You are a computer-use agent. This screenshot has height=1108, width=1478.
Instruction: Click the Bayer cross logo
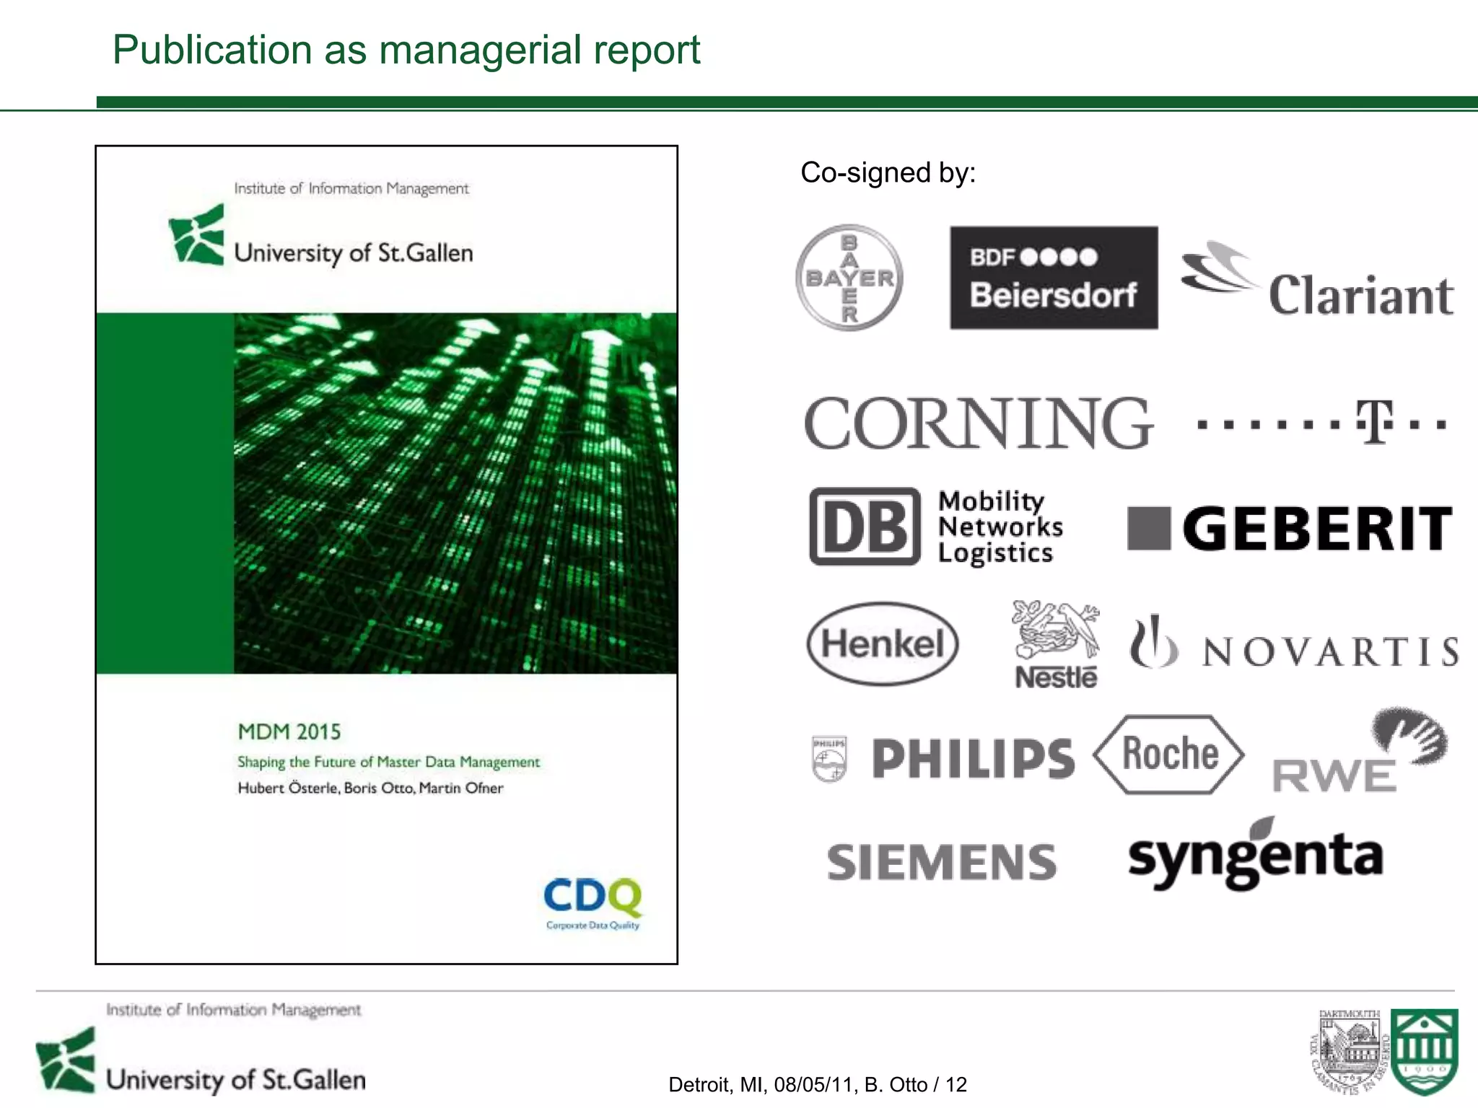[x=849, y=278]
